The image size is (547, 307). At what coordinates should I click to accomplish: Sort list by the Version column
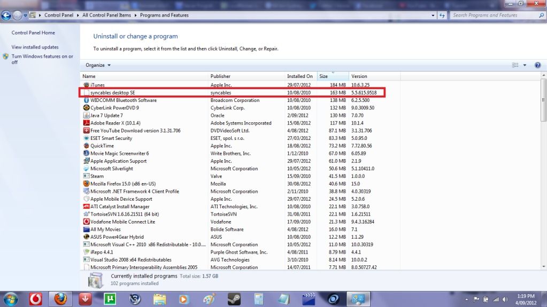pyautogui.click(x=374, y=76)
